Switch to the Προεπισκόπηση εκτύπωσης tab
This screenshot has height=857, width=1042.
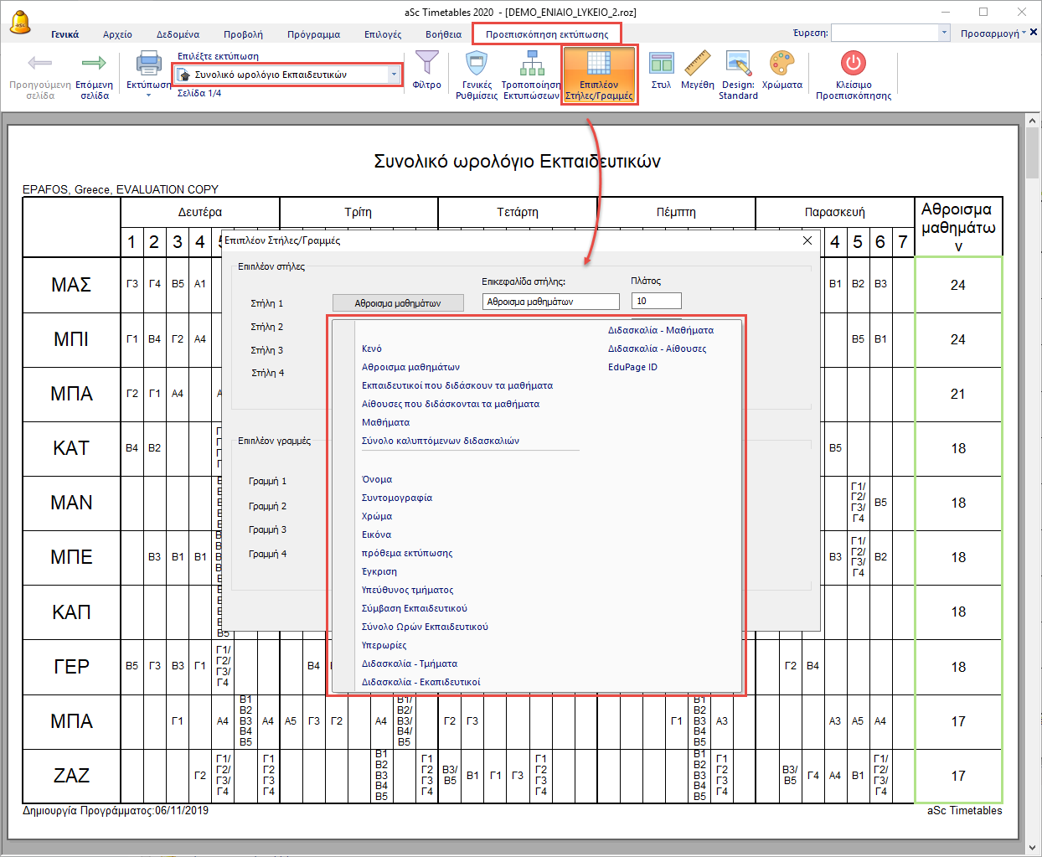tap(547, 34)
